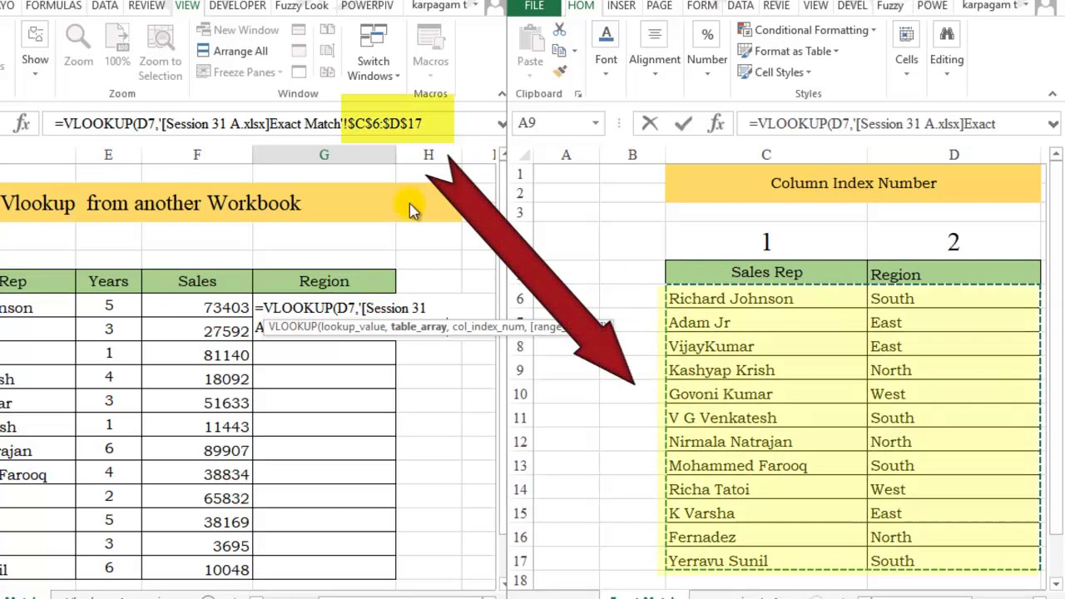Select the Format Painter brush icon
The width and height of the screenshot is (1065, 599).
tap(559, 72)
